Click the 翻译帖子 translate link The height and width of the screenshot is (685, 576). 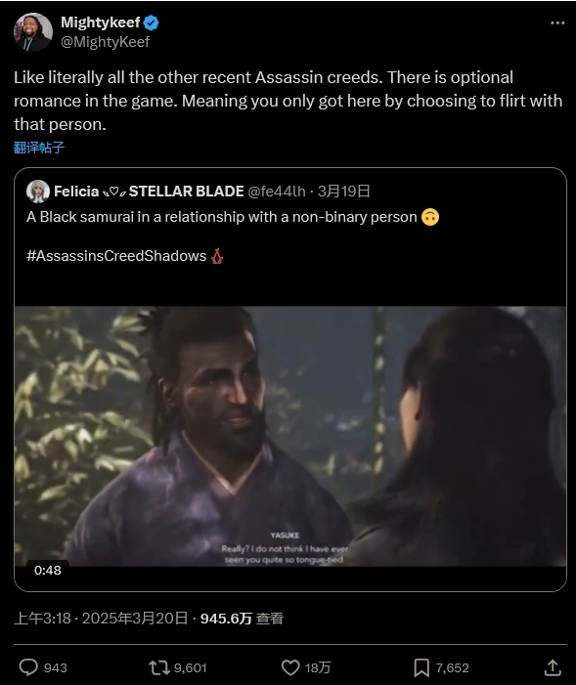(39, 148)
